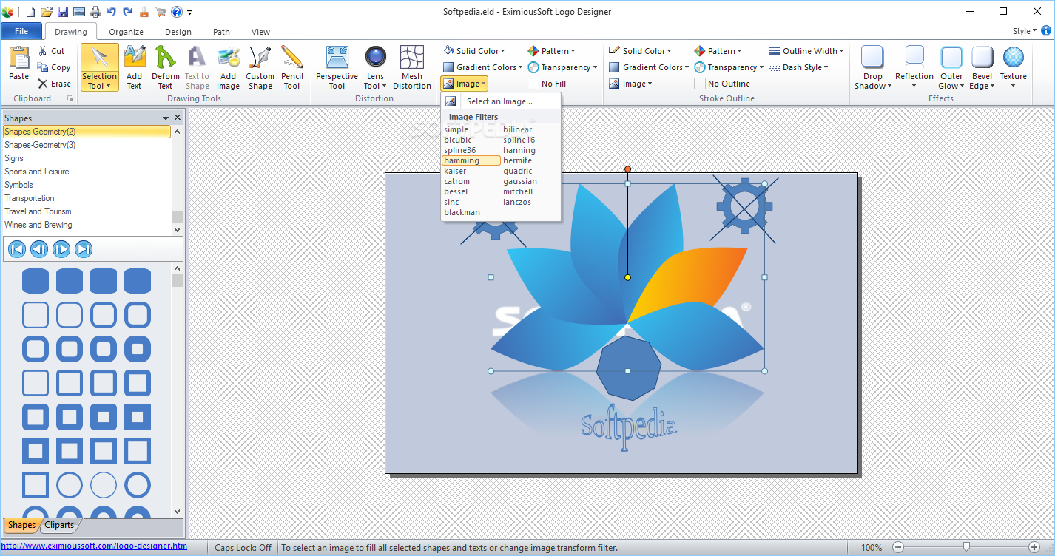Pick the Custom Shape tool
1055x556 pixels.
pos(260,67)
